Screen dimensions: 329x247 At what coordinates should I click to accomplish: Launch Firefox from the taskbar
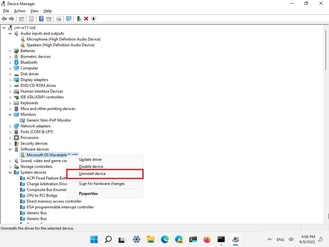tap(207, 239)
